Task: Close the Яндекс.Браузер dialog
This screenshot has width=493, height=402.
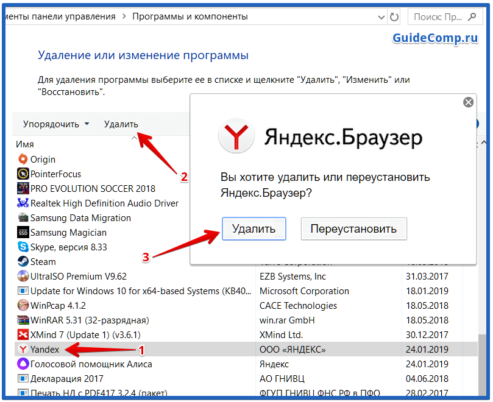Action: pyautogui.click(x=468, y=102)
